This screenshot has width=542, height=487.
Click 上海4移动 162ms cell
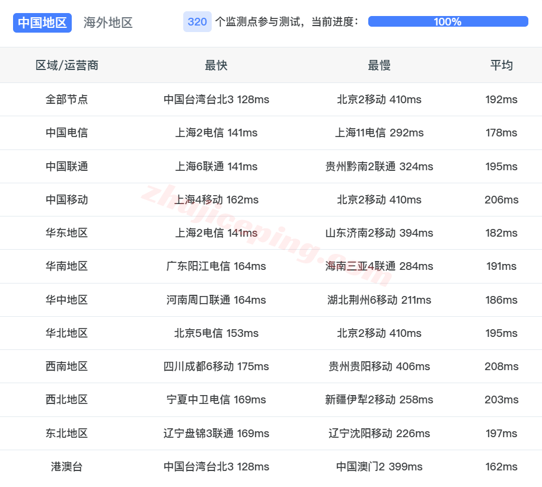[216, 199]
